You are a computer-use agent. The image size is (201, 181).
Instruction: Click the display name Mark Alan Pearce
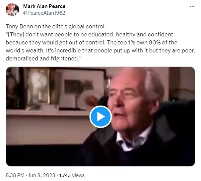coord(44,6)
